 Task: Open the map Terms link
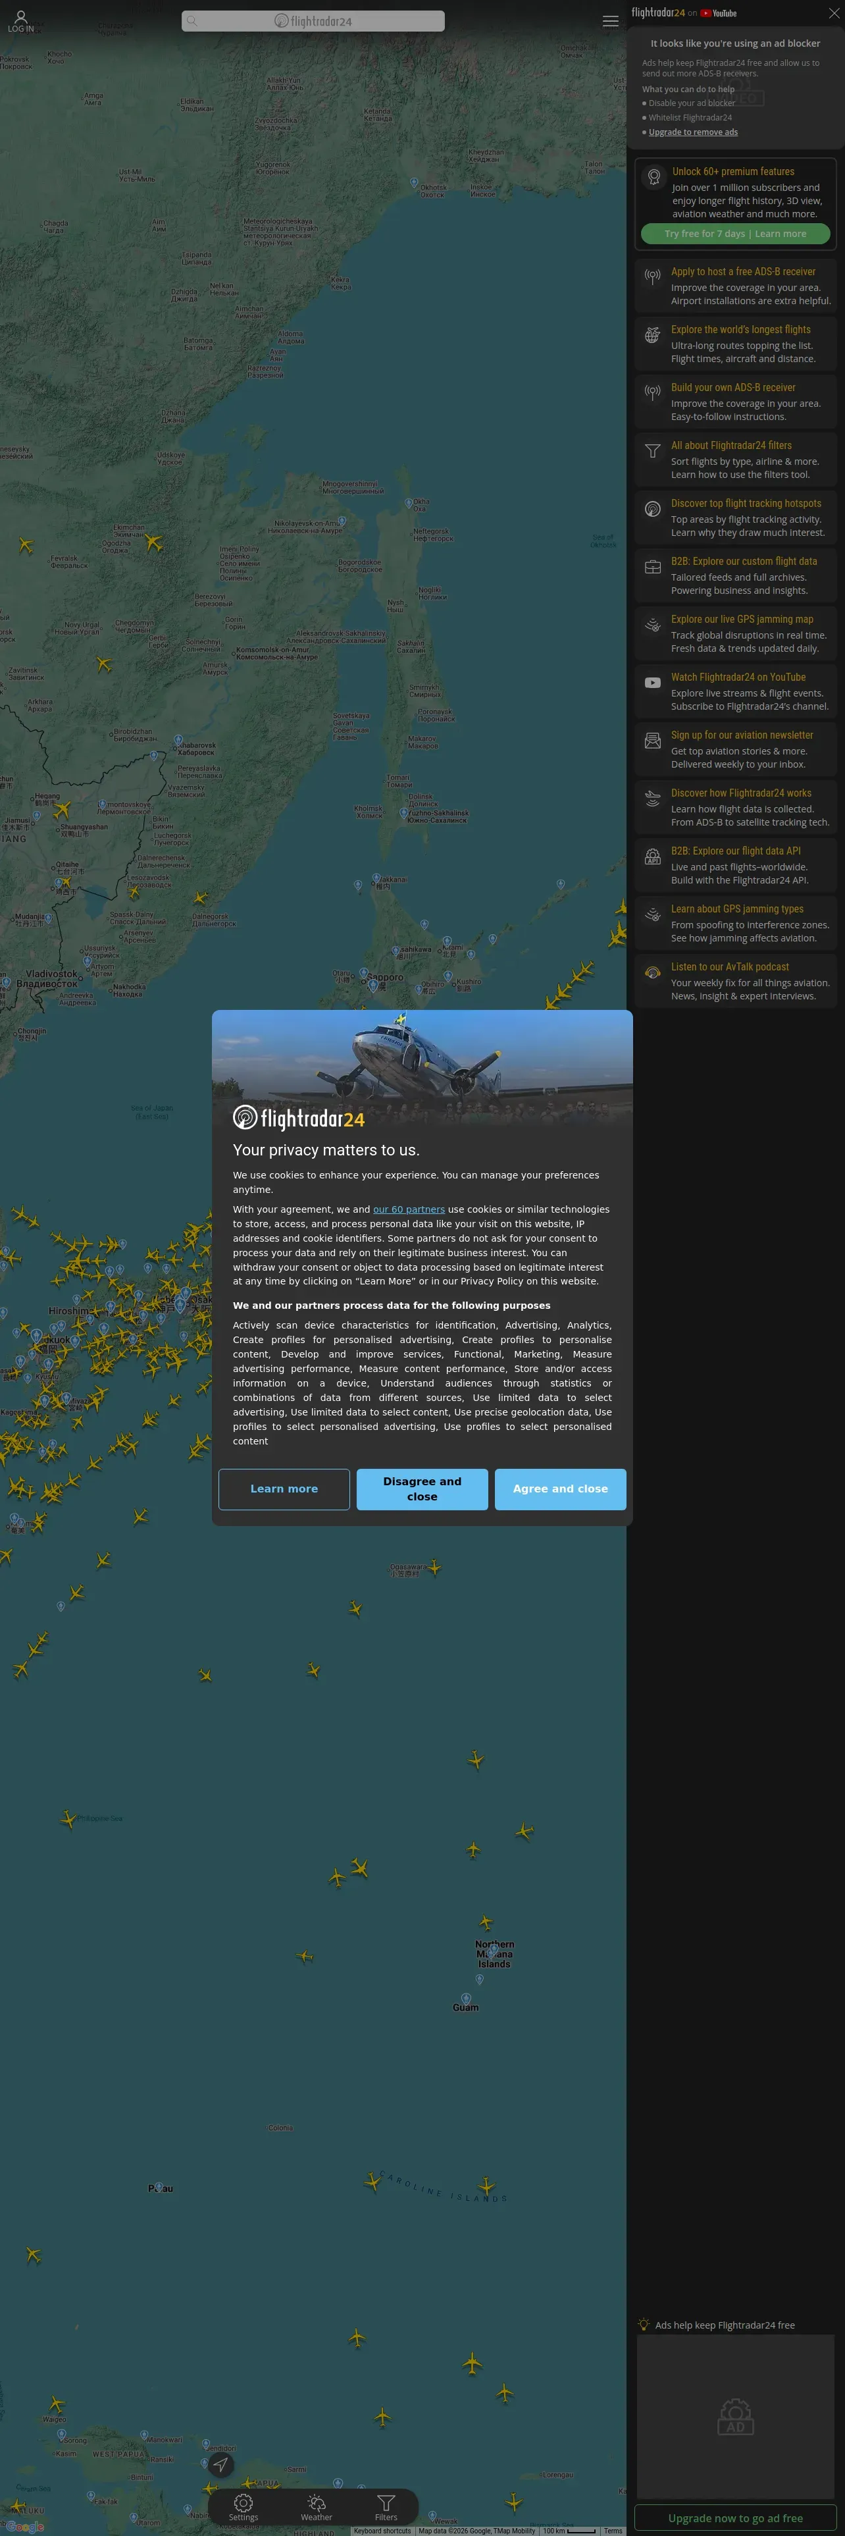613,2531
